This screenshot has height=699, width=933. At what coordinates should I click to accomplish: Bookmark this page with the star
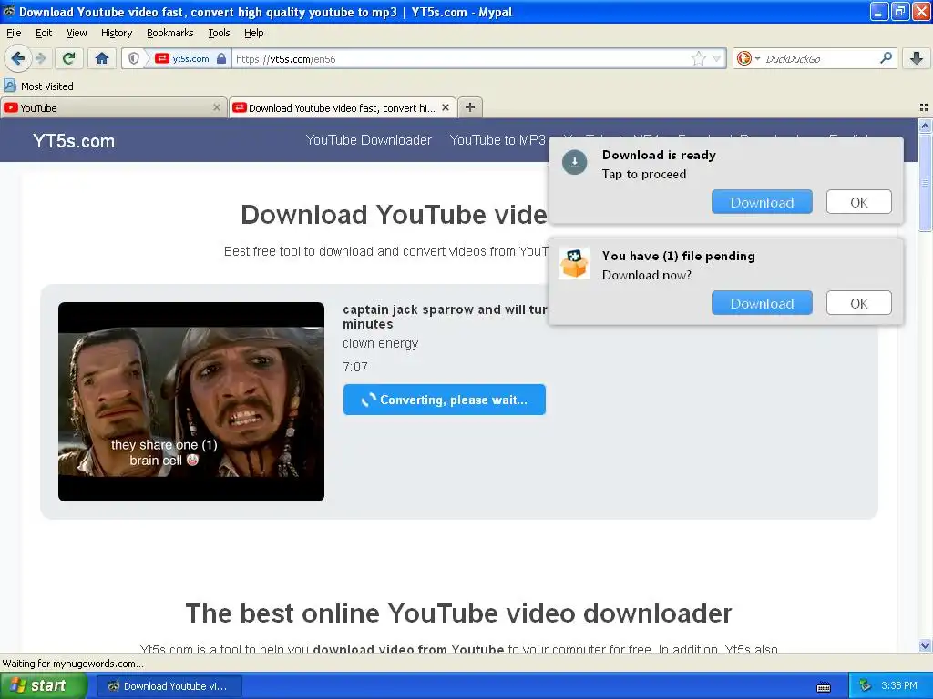point(698,58)
